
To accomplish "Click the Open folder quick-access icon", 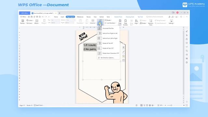I will point(29,17).
